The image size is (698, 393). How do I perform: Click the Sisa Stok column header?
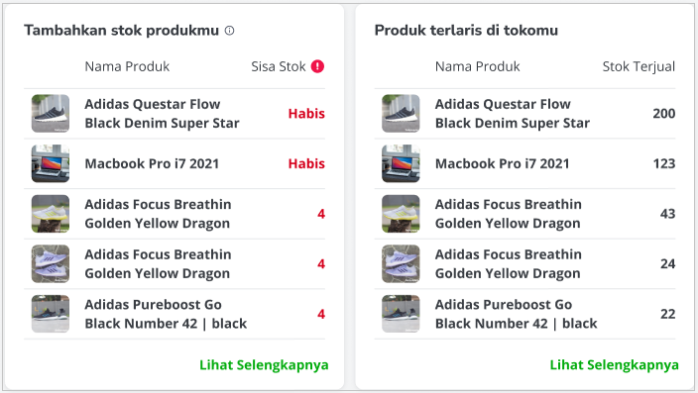click(x=279, y=66)
